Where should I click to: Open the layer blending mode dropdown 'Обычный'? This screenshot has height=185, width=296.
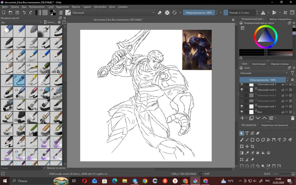tap(263, 73)
